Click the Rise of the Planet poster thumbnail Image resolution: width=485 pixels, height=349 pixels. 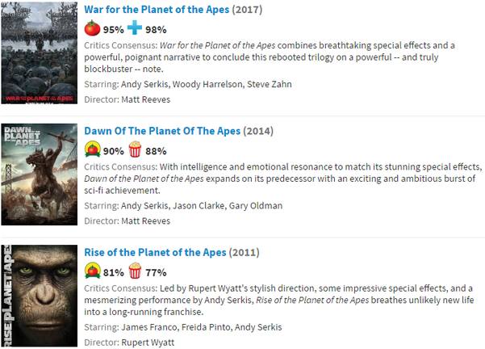pos(40,296)
